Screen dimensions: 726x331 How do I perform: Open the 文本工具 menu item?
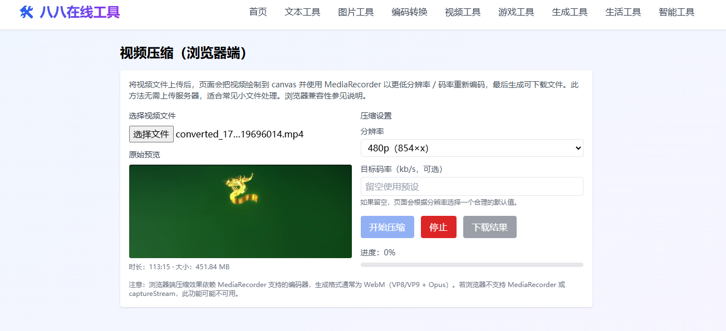(302, 12)
